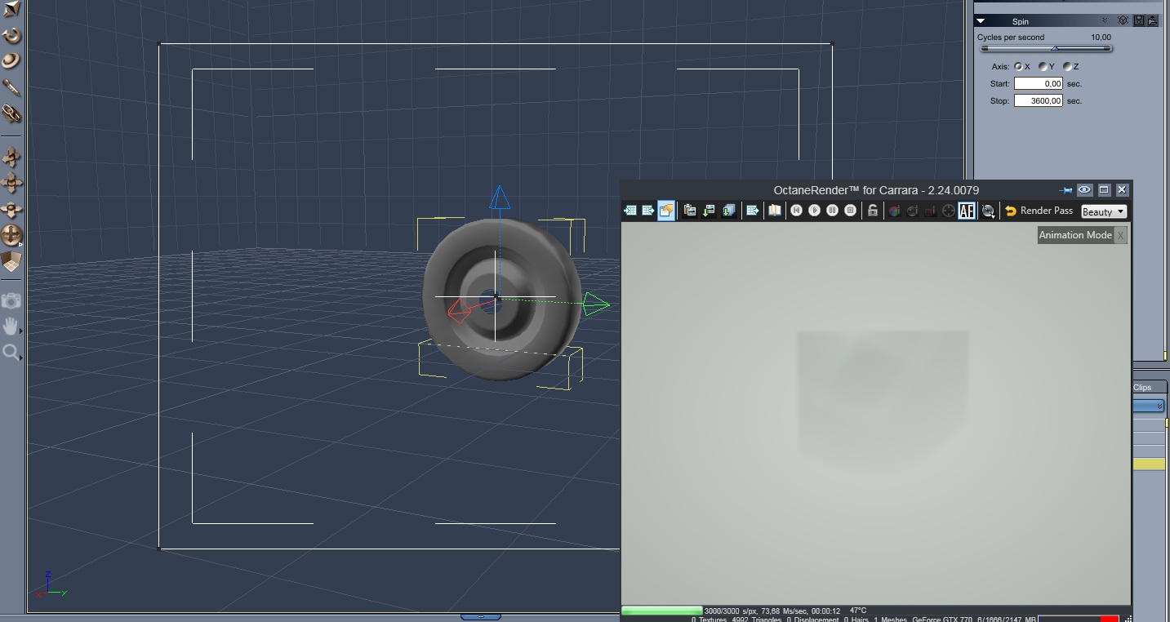The height and width of the screenshot is (622, 1170).
Task: Toggle the AF autofocus button
Action: click(967, 211)
